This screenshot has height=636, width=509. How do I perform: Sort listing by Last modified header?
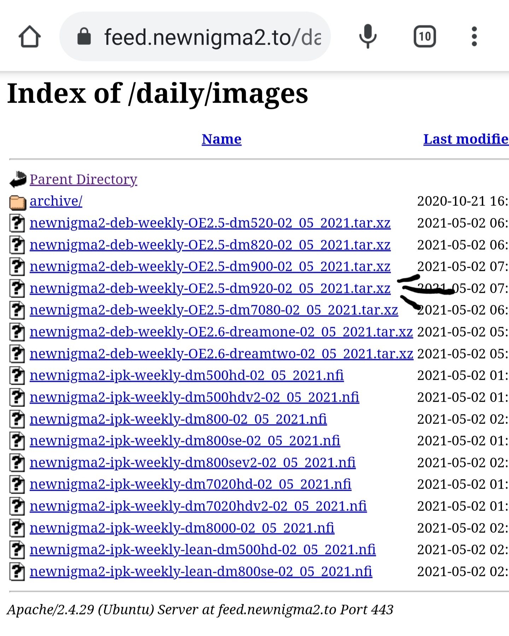(x=465, y=139)
